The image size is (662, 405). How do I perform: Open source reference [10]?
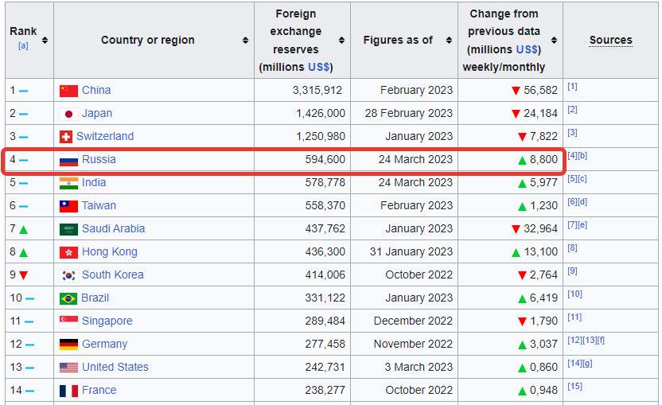point(575,294)
